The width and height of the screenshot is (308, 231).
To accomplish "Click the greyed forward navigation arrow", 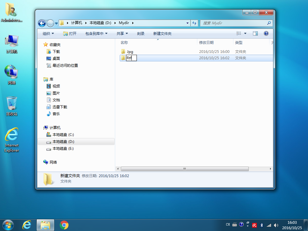I will point(50,23).
